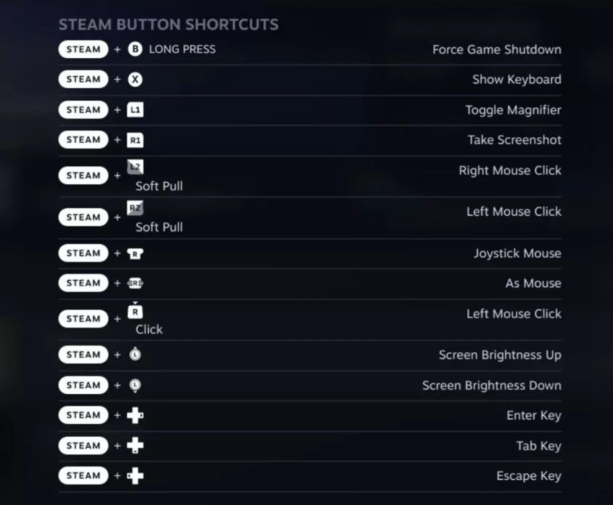Click the STEAM button in the Force Game Shutdown row
Image resolution: width=613 pixels, height=505 pixels.
(x=83, y=49)
